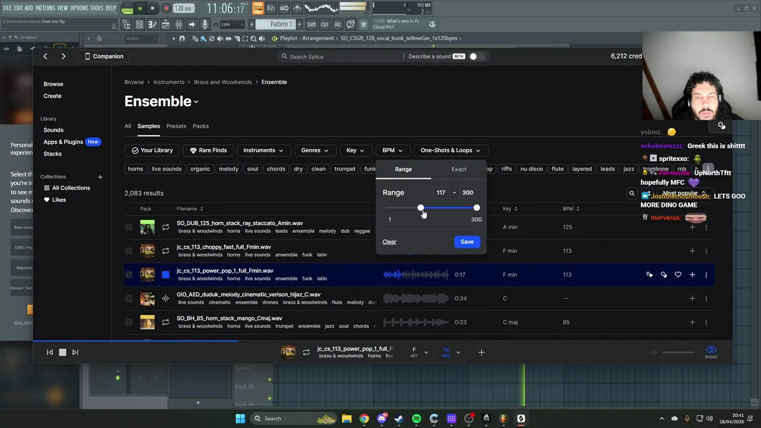Add the jc_cs_113_choppy_fast sample to library
The width and height of the screenshot is (761, 428).
click(x=692, y=251)
